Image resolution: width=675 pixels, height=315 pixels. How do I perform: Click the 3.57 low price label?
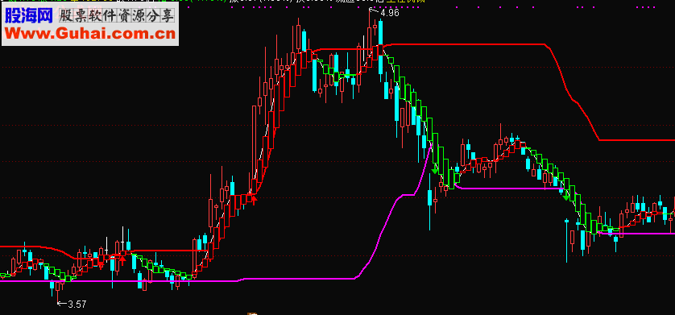pos(77,305)
